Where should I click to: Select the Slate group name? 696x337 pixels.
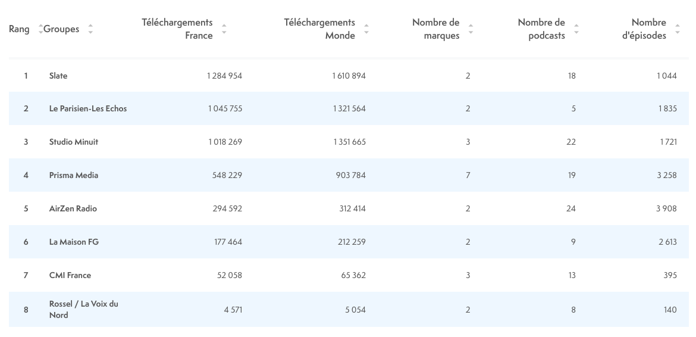tap(58, 76)
